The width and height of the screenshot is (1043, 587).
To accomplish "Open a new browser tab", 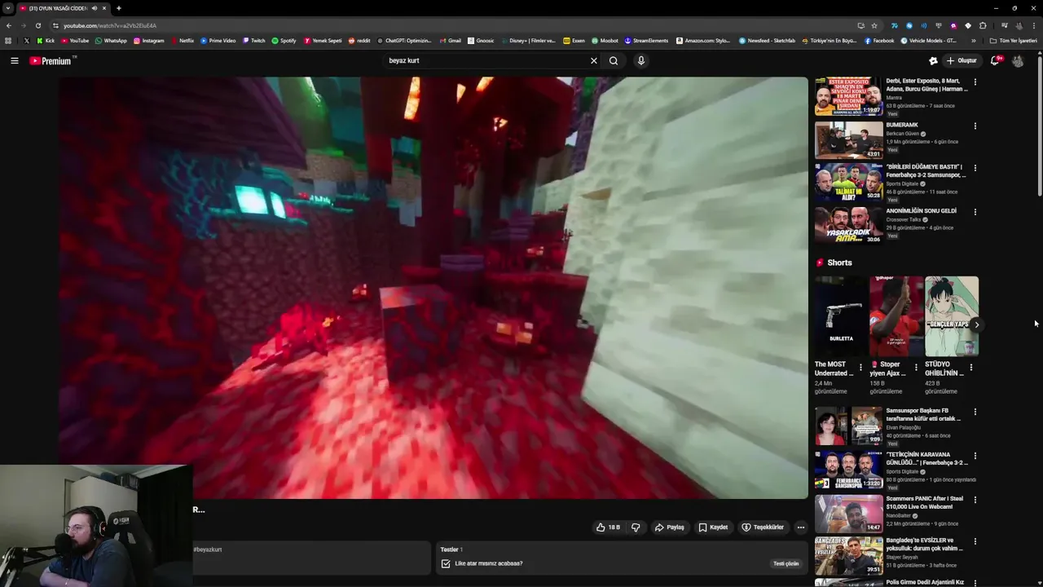I will [x=119, y=8].
